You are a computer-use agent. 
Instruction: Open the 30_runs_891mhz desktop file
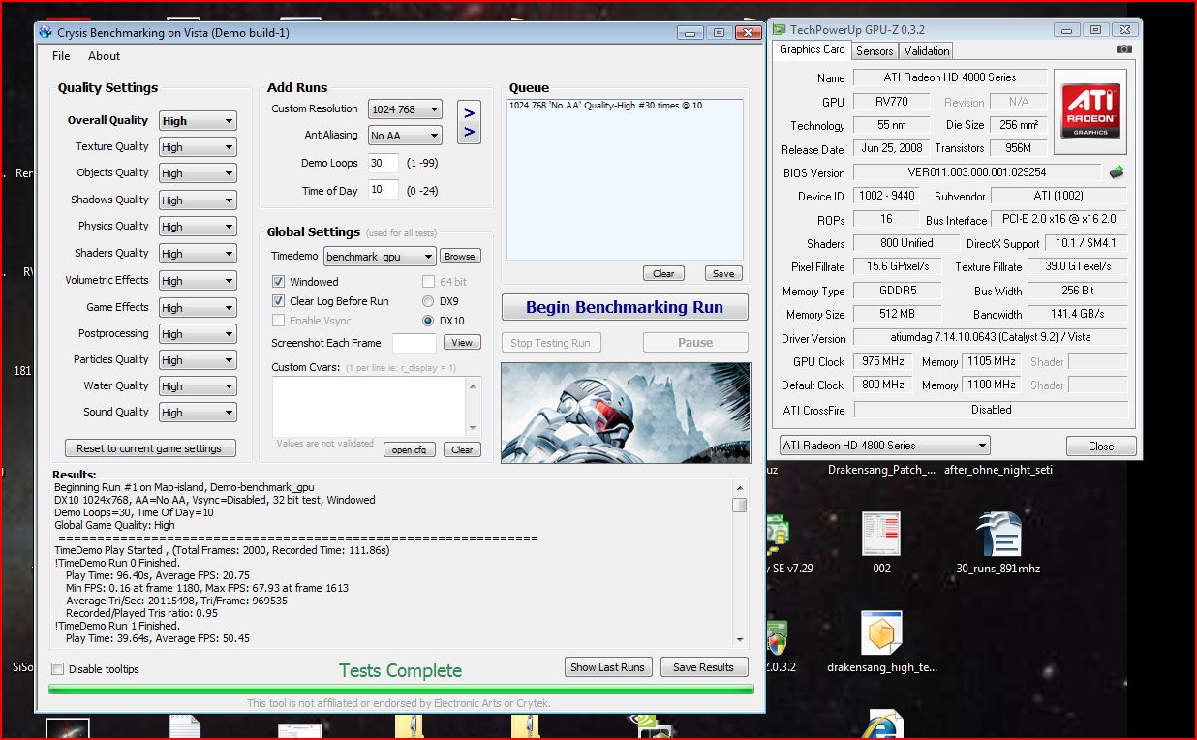click(998, 543)
